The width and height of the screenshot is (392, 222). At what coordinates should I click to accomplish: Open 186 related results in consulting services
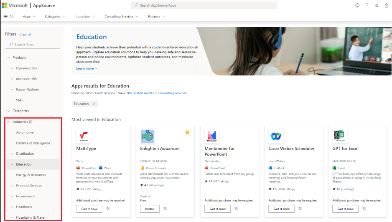click(156, 93)
